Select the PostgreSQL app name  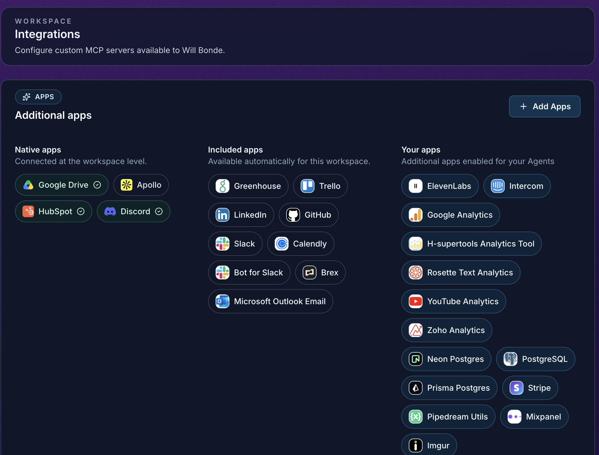(545, 359)
